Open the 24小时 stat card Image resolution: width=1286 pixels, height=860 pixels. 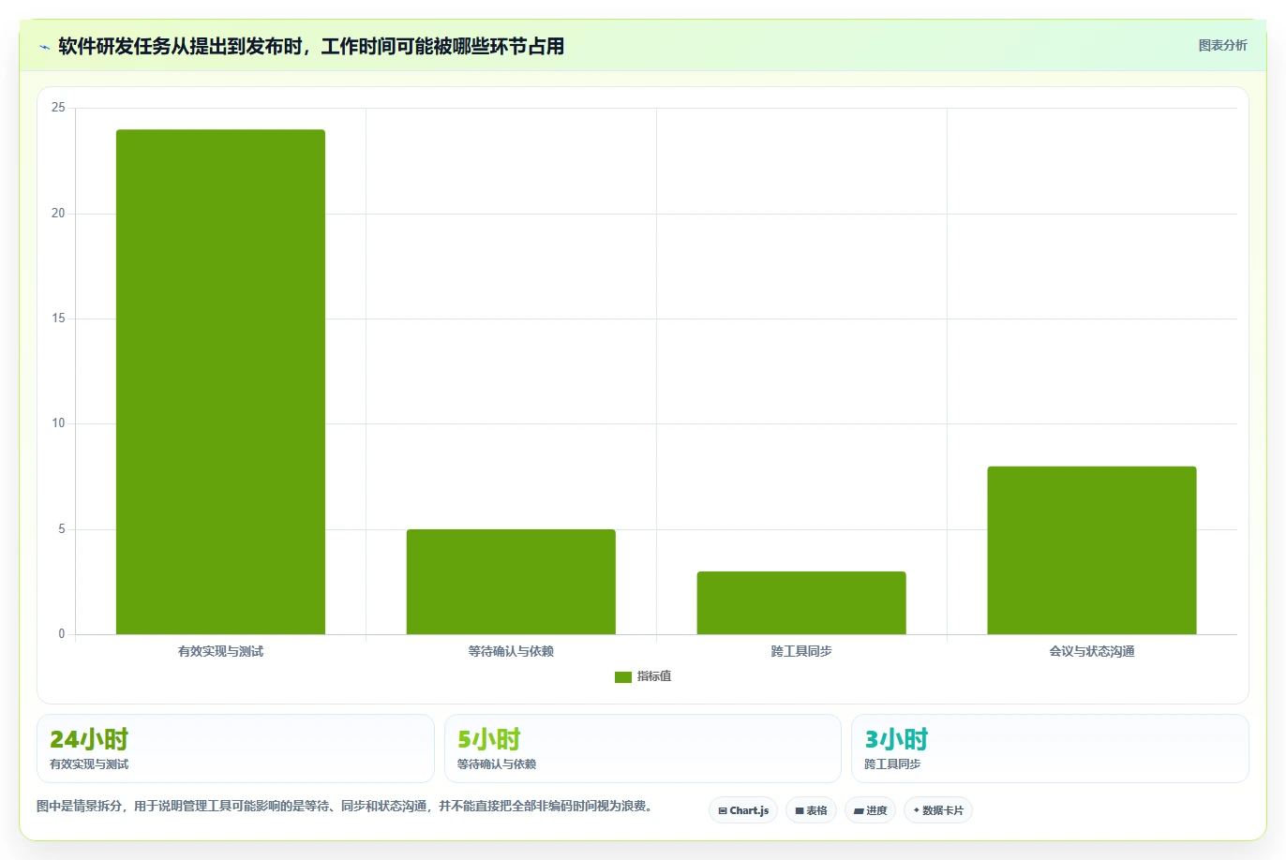pos(235,749)
